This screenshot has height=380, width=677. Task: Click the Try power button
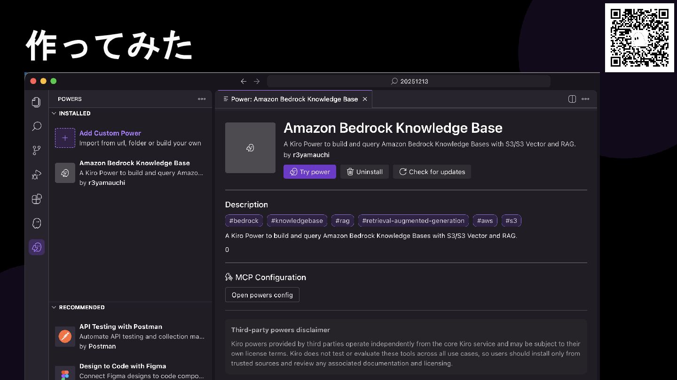[310, 172]
